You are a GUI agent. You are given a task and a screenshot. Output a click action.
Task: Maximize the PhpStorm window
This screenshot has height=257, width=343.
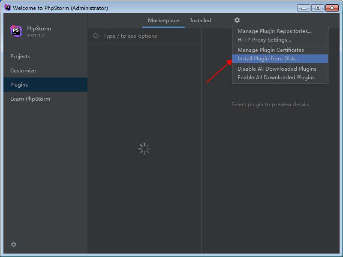coord(318,8)
